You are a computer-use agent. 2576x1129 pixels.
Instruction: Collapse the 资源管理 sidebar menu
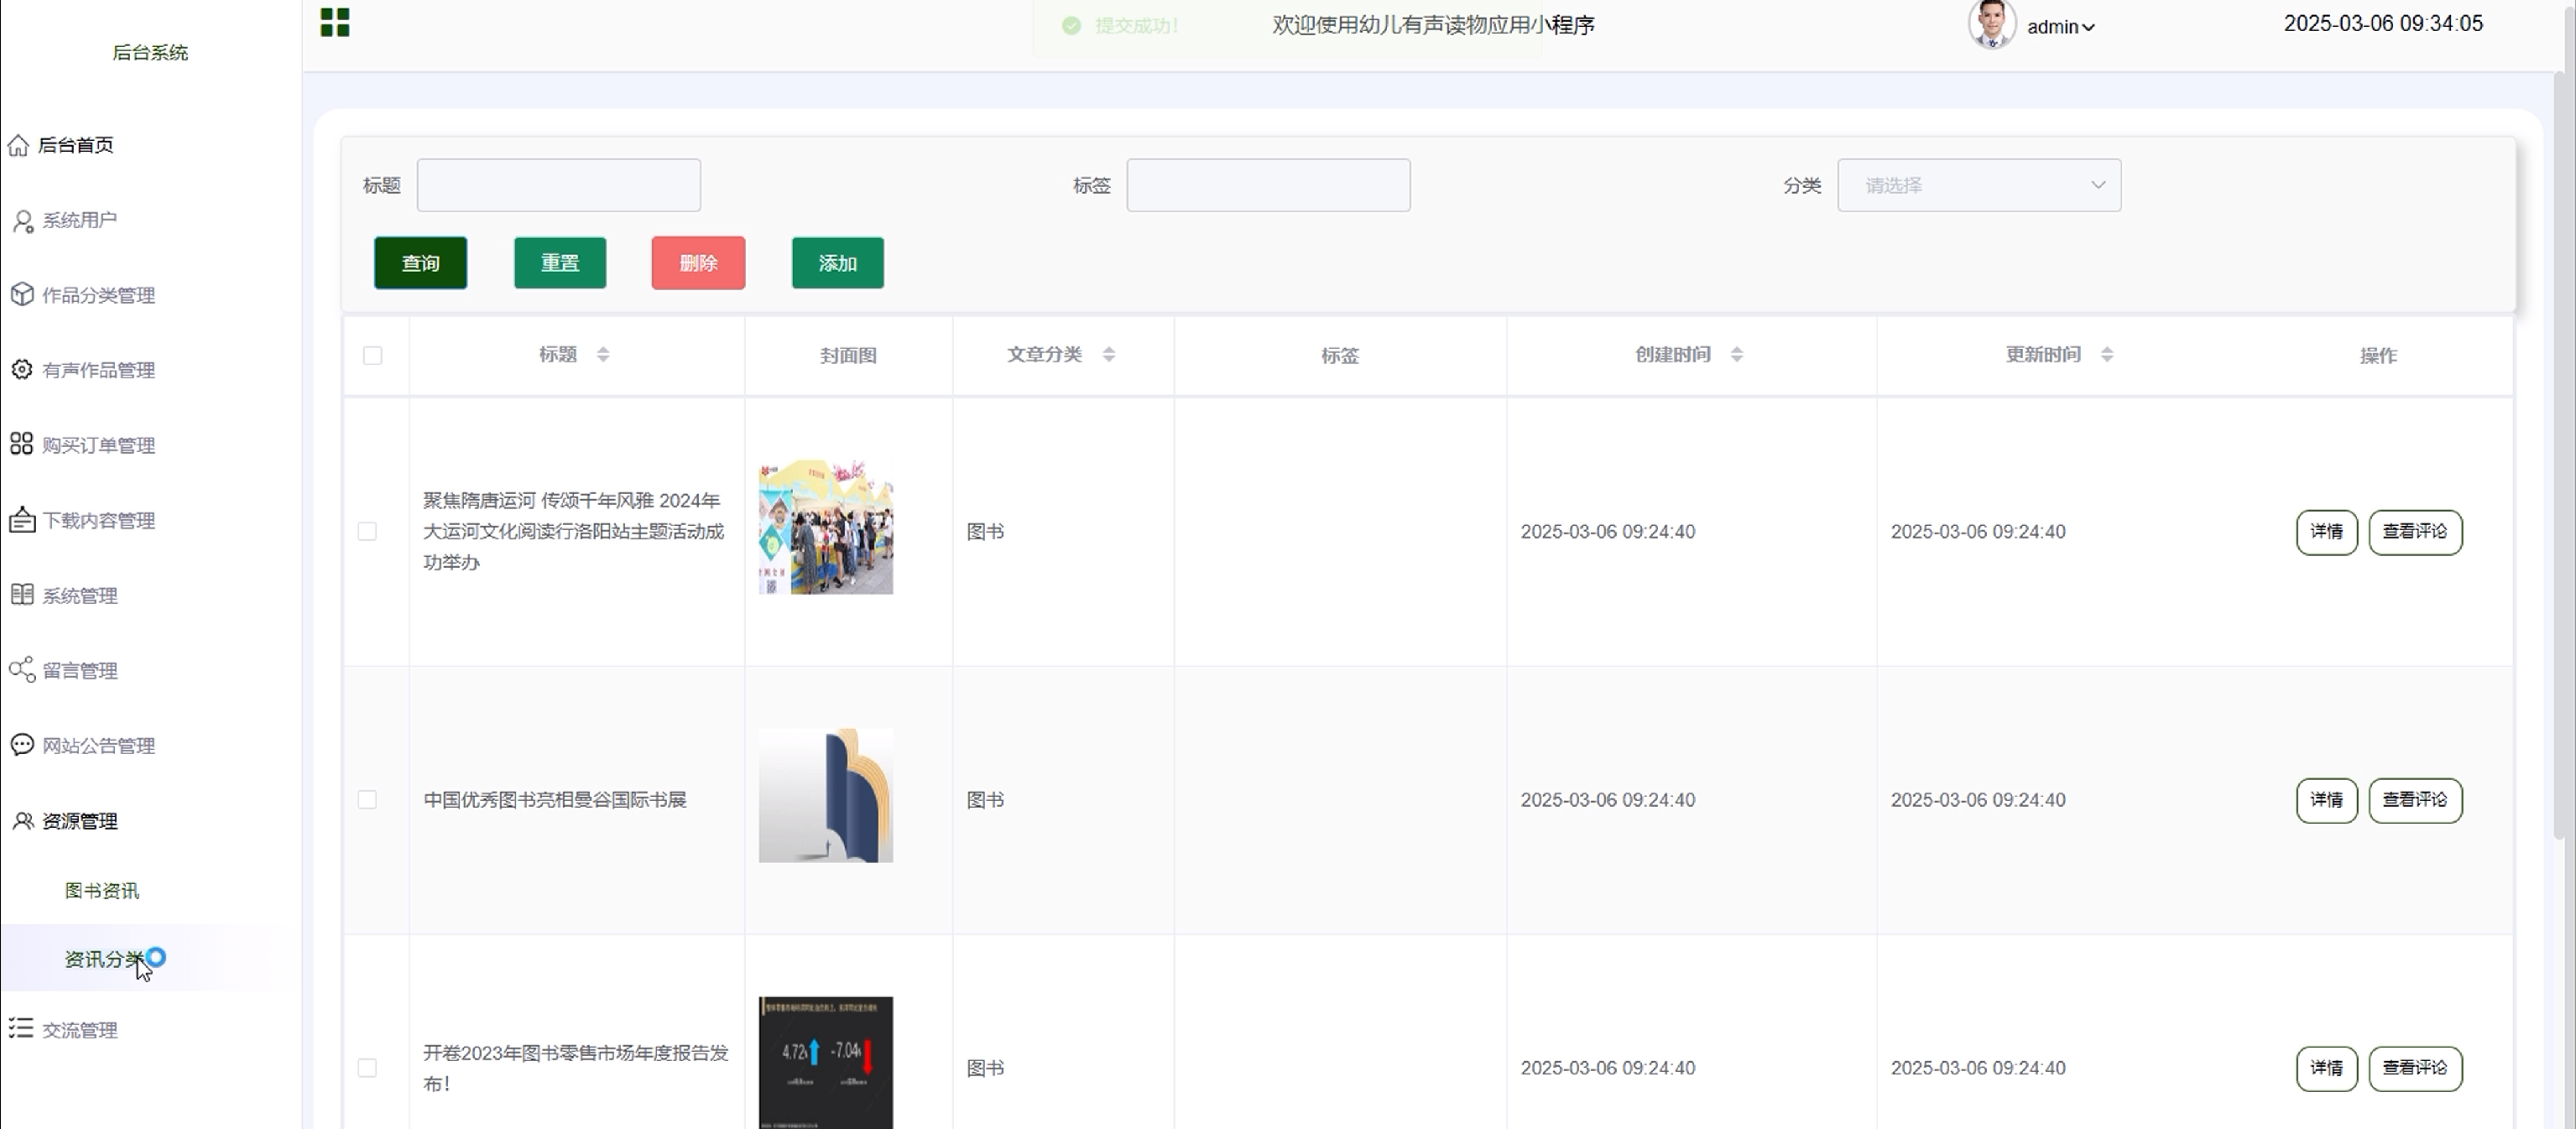click(x=80, y=822)
